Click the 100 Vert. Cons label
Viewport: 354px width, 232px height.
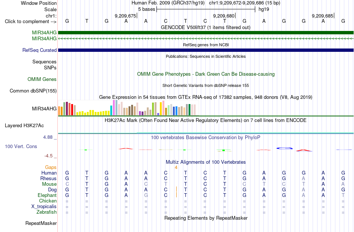point(21,146)
